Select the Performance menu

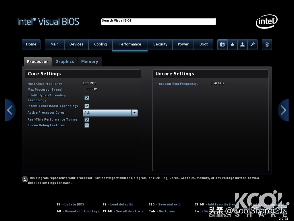pyautogui.click(x=130, y=44)
